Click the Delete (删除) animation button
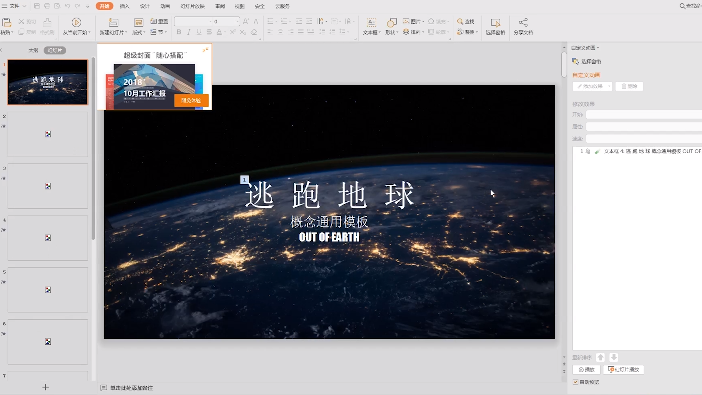Screen dimensions: 702x395 pyautogui.click(x=629, y=86)
